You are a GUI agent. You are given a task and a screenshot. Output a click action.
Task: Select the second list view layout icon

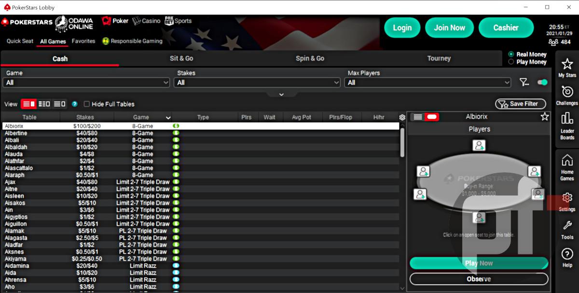point(44,104)
